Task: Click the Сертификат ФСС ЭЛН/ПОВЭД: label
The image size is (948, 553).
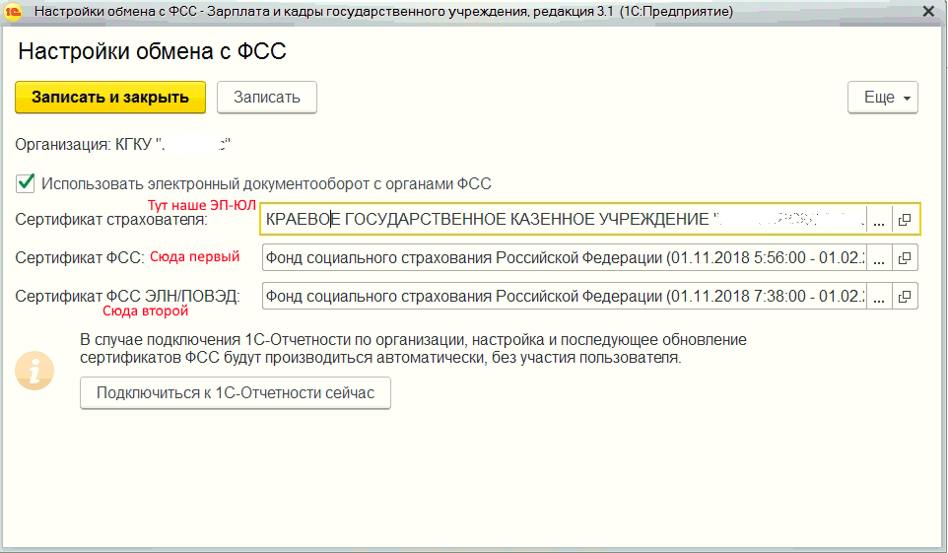Action: 127,297
